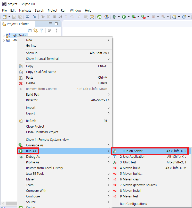Open the Navigate menu

coord(25,11)
